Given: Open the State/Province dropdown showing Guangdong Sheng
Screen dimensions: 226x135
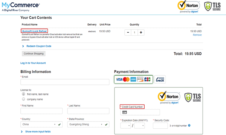Looking at the screenshot, I should (88, 124).
